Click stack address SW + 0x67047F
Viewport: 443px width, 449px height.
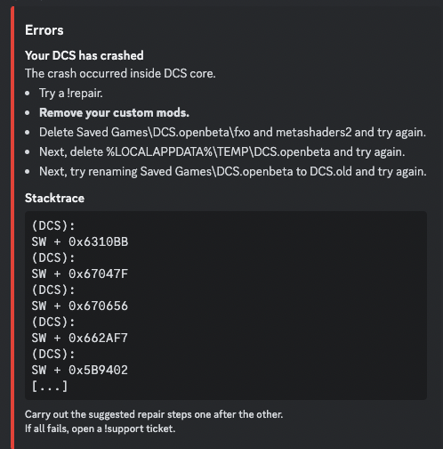click(80, 273)
